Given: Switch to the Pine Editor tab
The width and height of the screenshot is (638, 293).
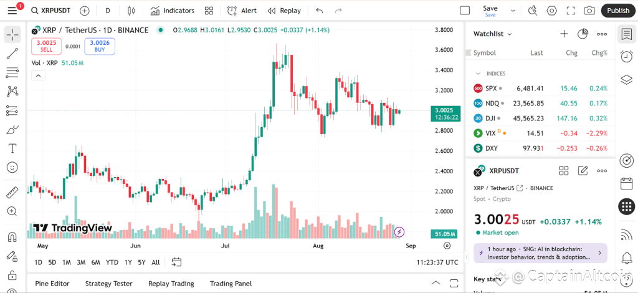Looking at the screenshot, I should point(52,284).
